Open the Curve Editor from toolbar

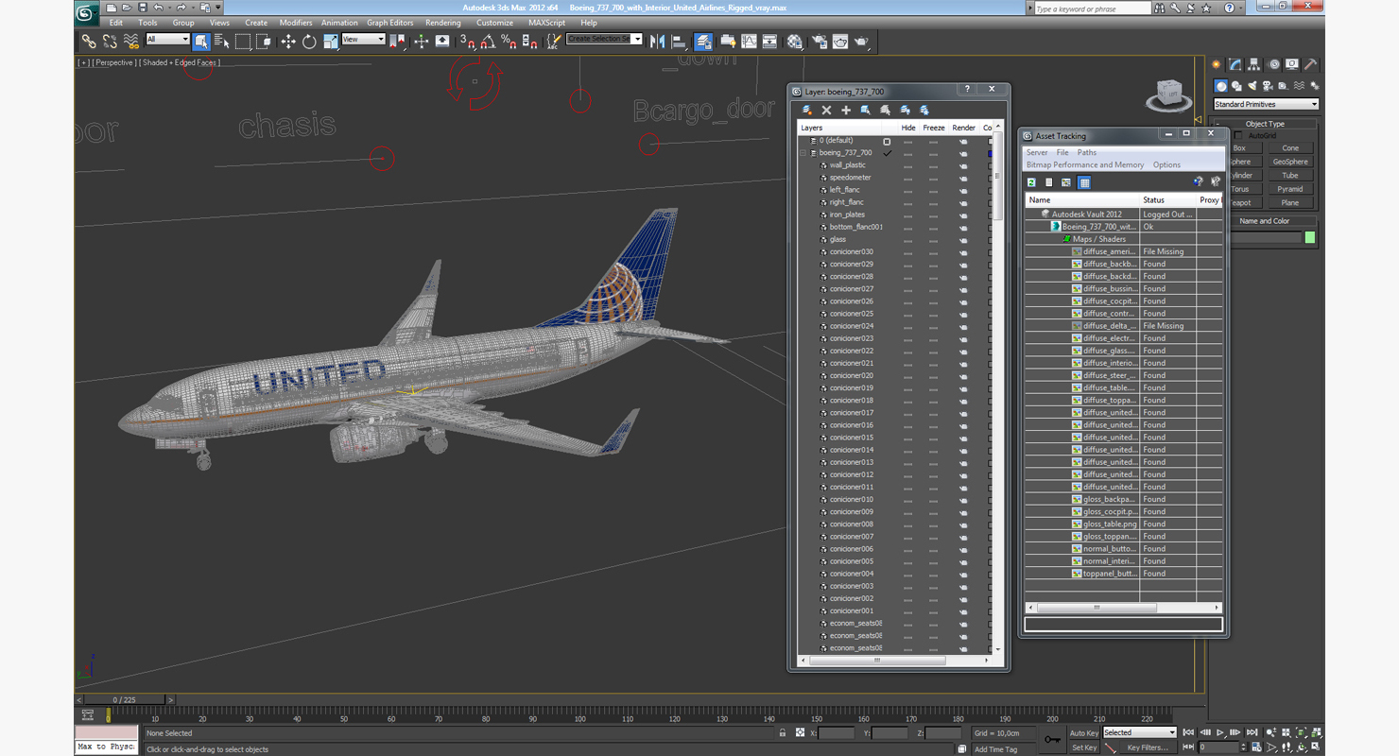tap(750, 42)
